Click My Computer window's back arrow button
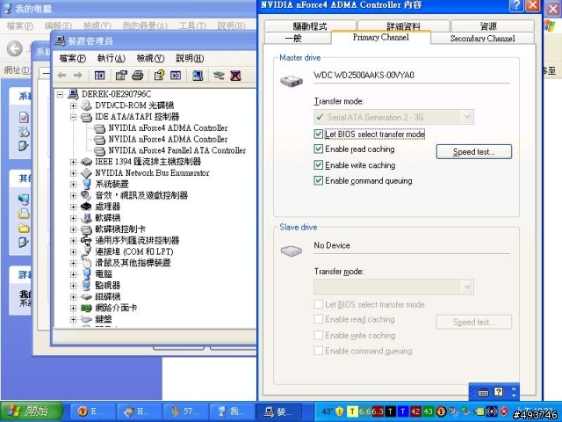Screen dimensions: 562x422 15,48
